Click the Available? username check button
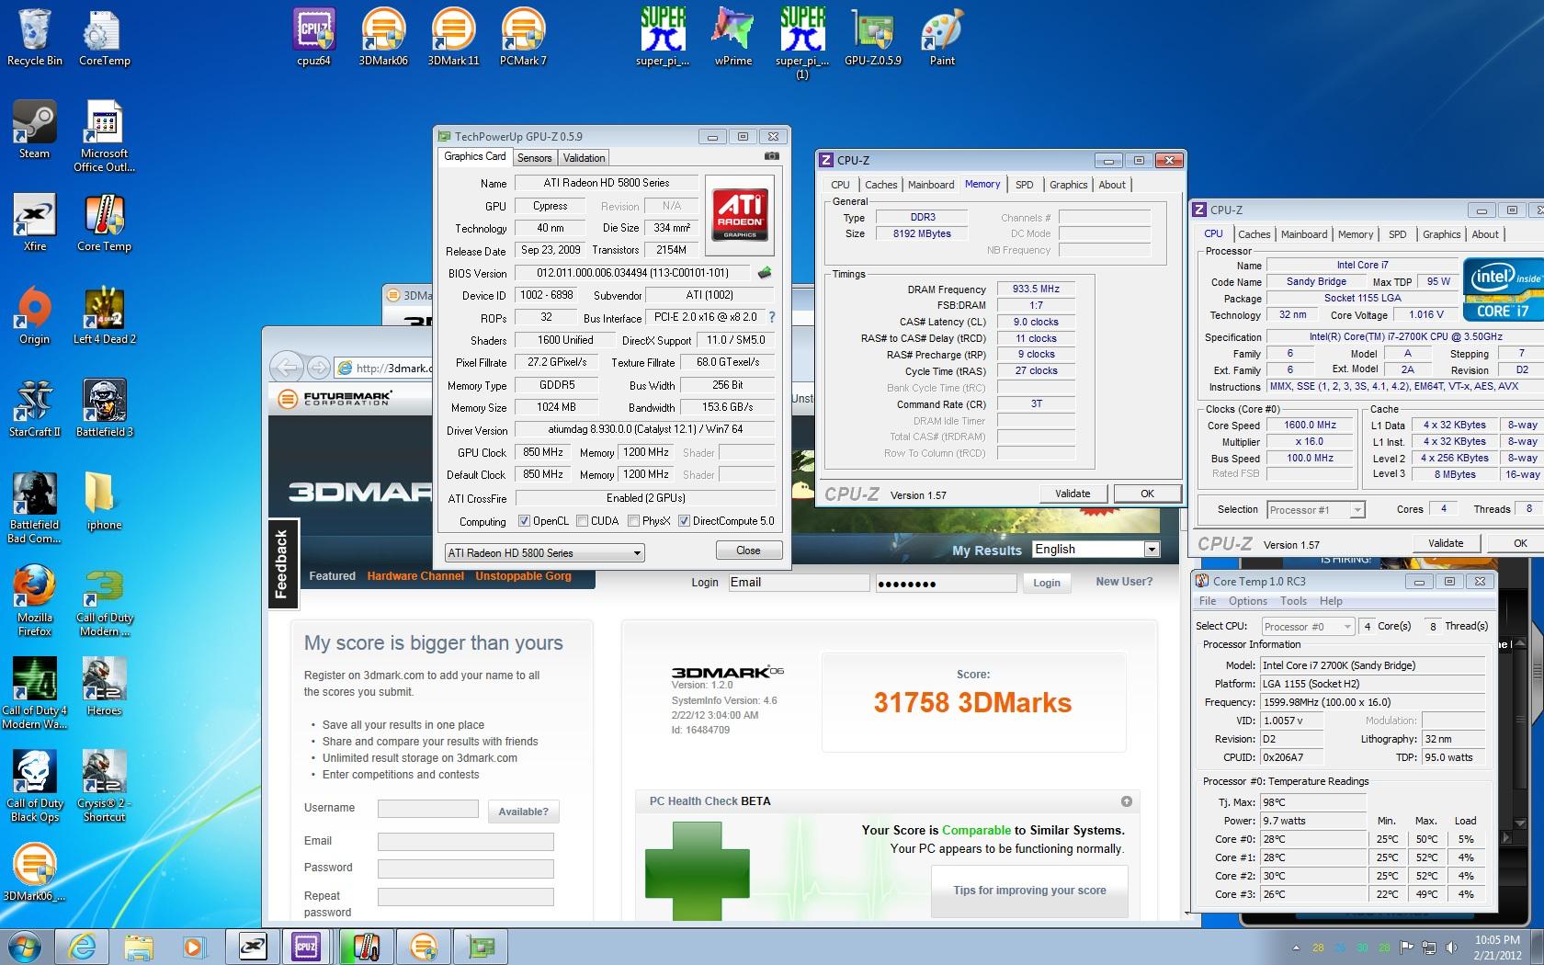This screenshot has width=1544, height=965. [523, 812]
